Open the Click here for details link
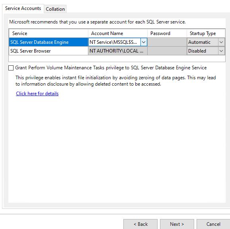This screenshot has width=230, height=229. [37, 94]
